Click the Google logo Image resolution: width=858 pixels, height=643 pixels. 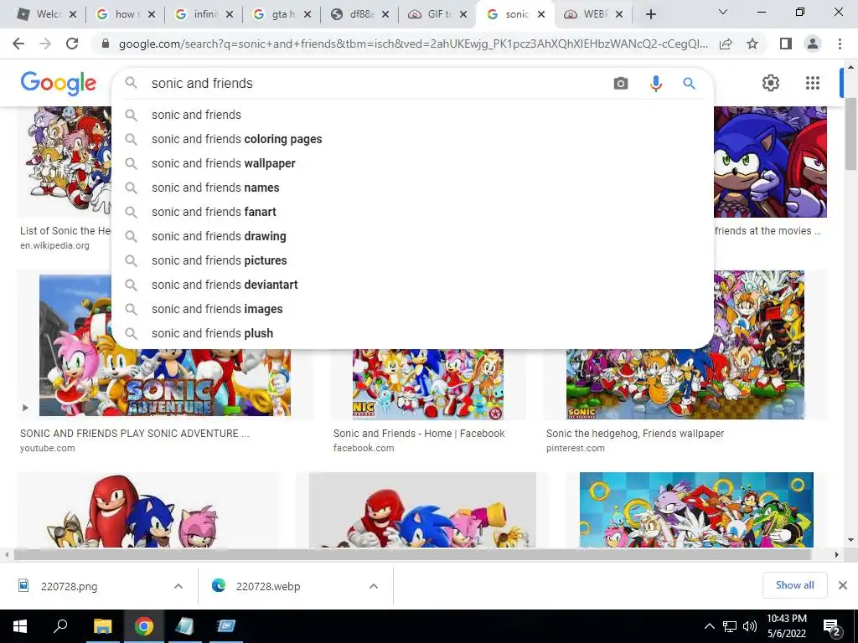(x=59, y=83)
